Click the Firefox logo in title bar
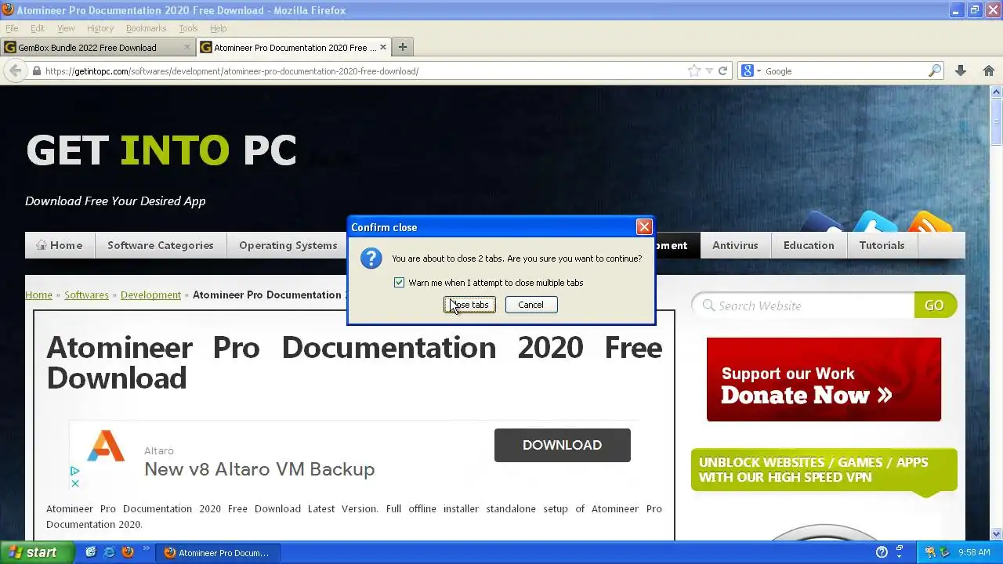Image resolution: width=1003 pixels, height=564 pixels. (8, 9)
